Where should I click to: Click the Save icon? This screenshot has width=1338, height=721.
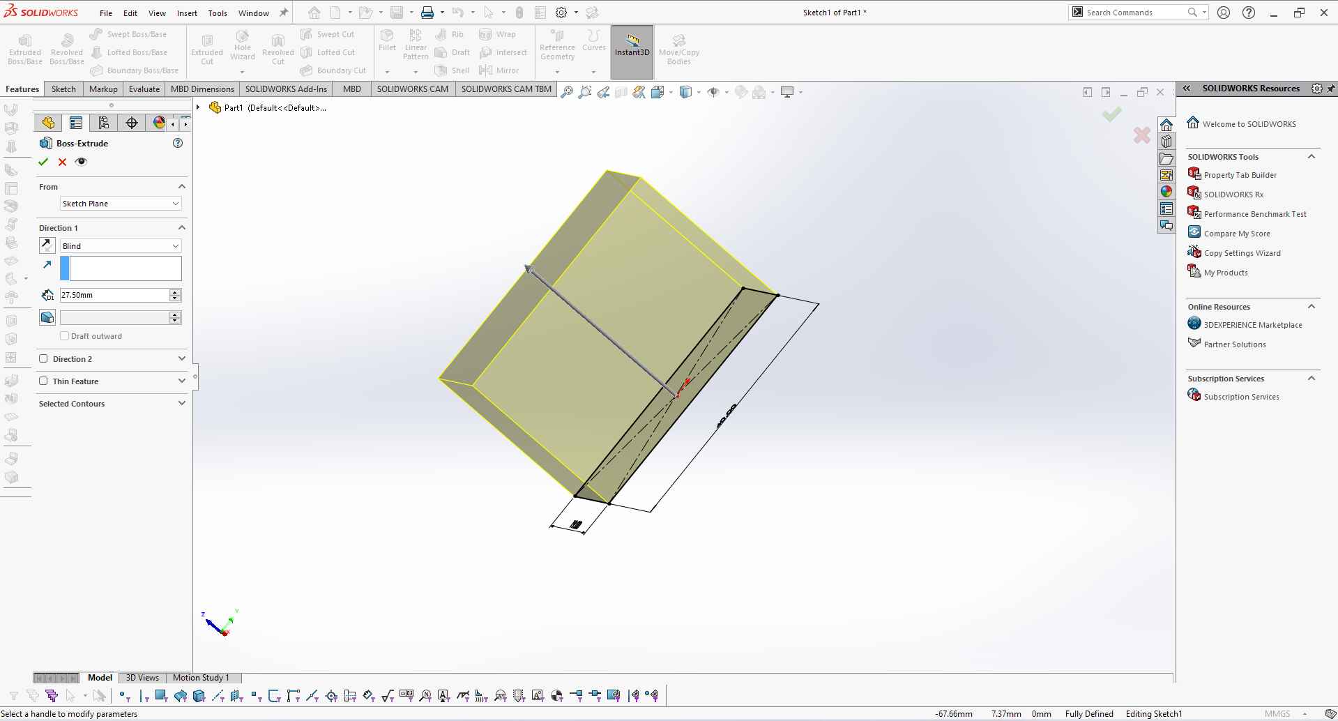pos(397,13)
